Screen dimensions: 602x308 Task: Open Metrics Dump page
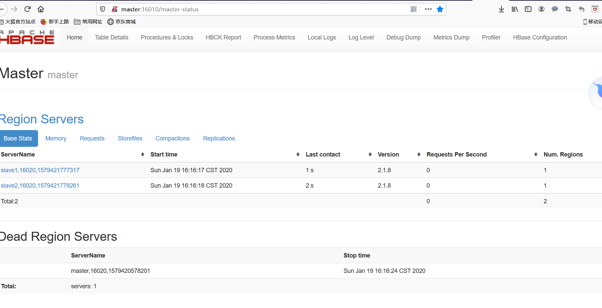pyautogui.click(x=451, y=37)
